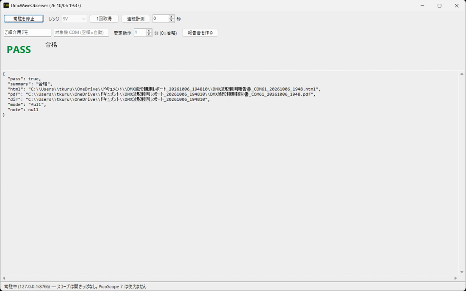Viewport: 466px width, 291px height.
Task: Click the horizontal scrollbar left arrow
Action: point(4,278)
